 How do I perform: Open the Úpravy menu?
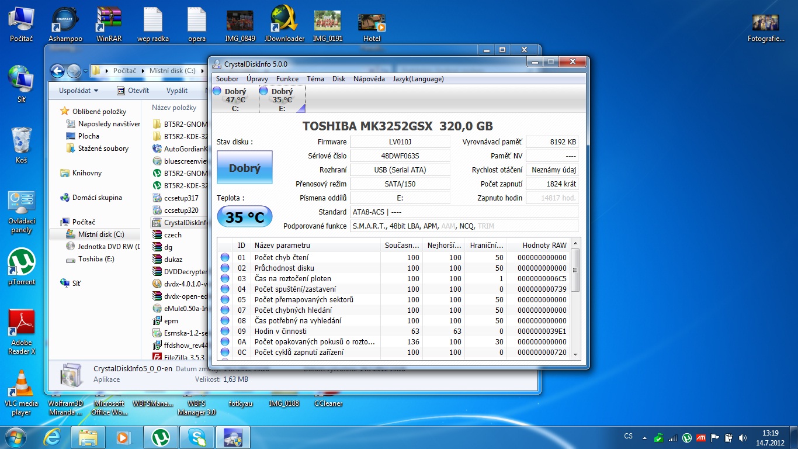point(257,79)
